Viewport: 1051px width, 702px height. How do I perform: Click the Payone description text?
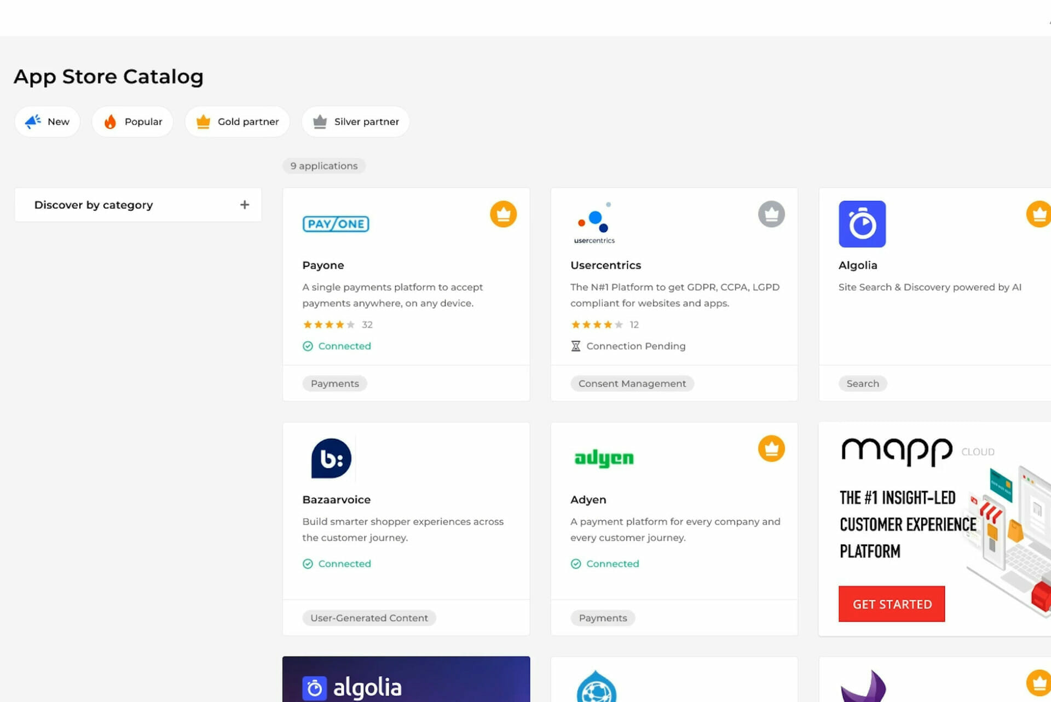click(x=392, y=295)
